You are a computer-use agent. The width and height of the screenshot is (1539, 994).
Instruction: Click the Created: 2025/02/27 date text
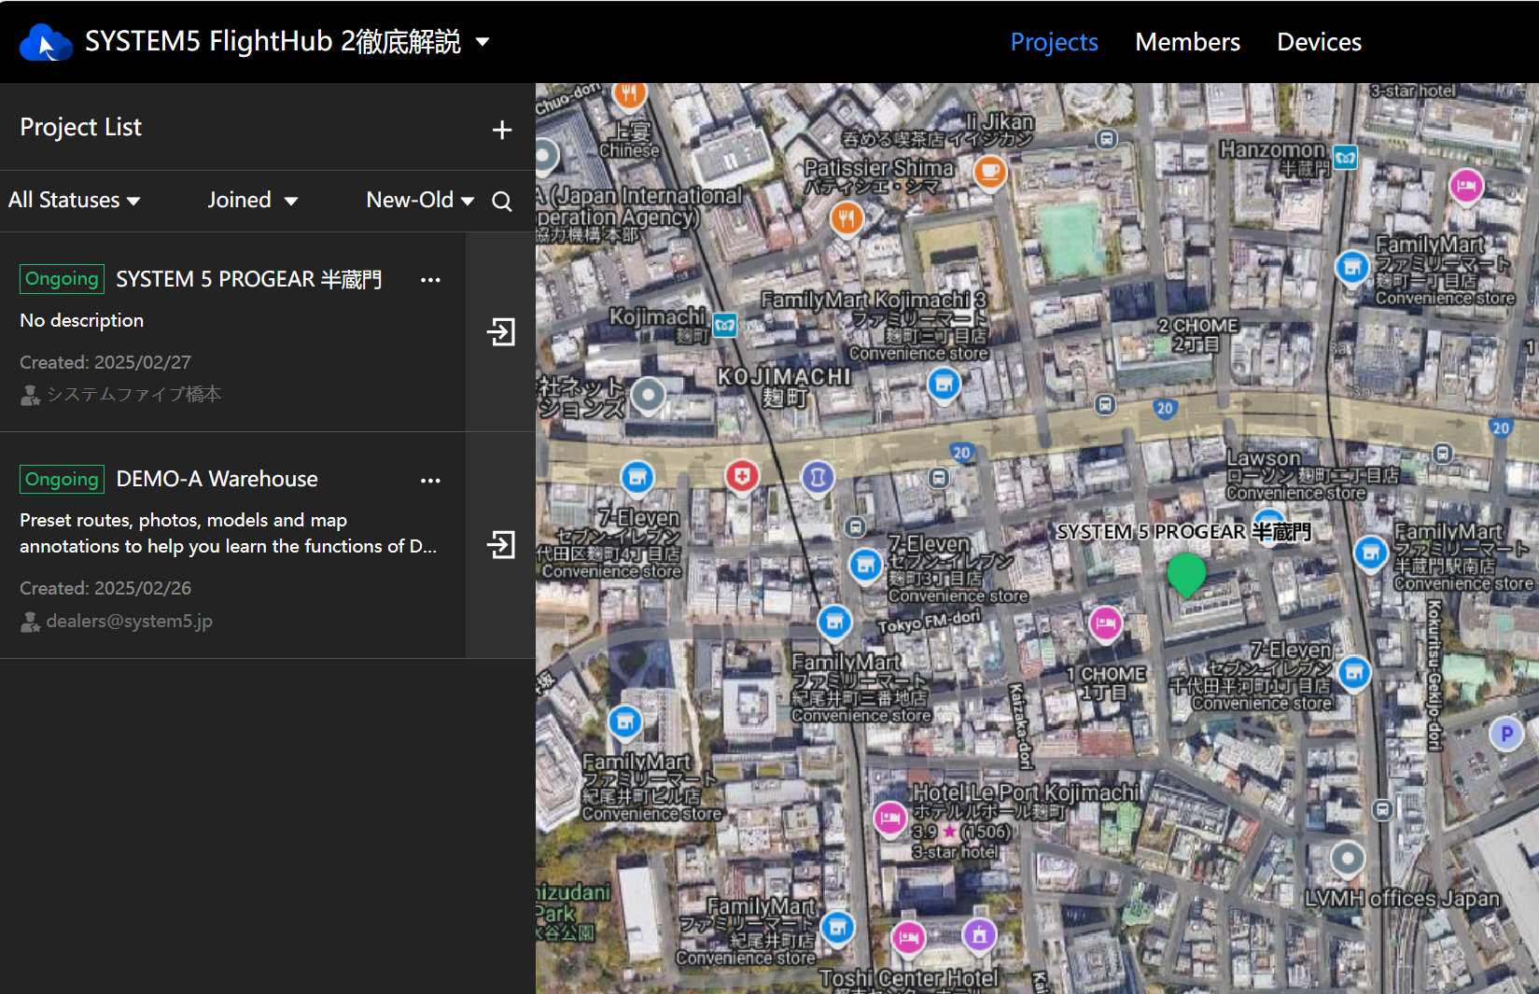tap(105, 362)
